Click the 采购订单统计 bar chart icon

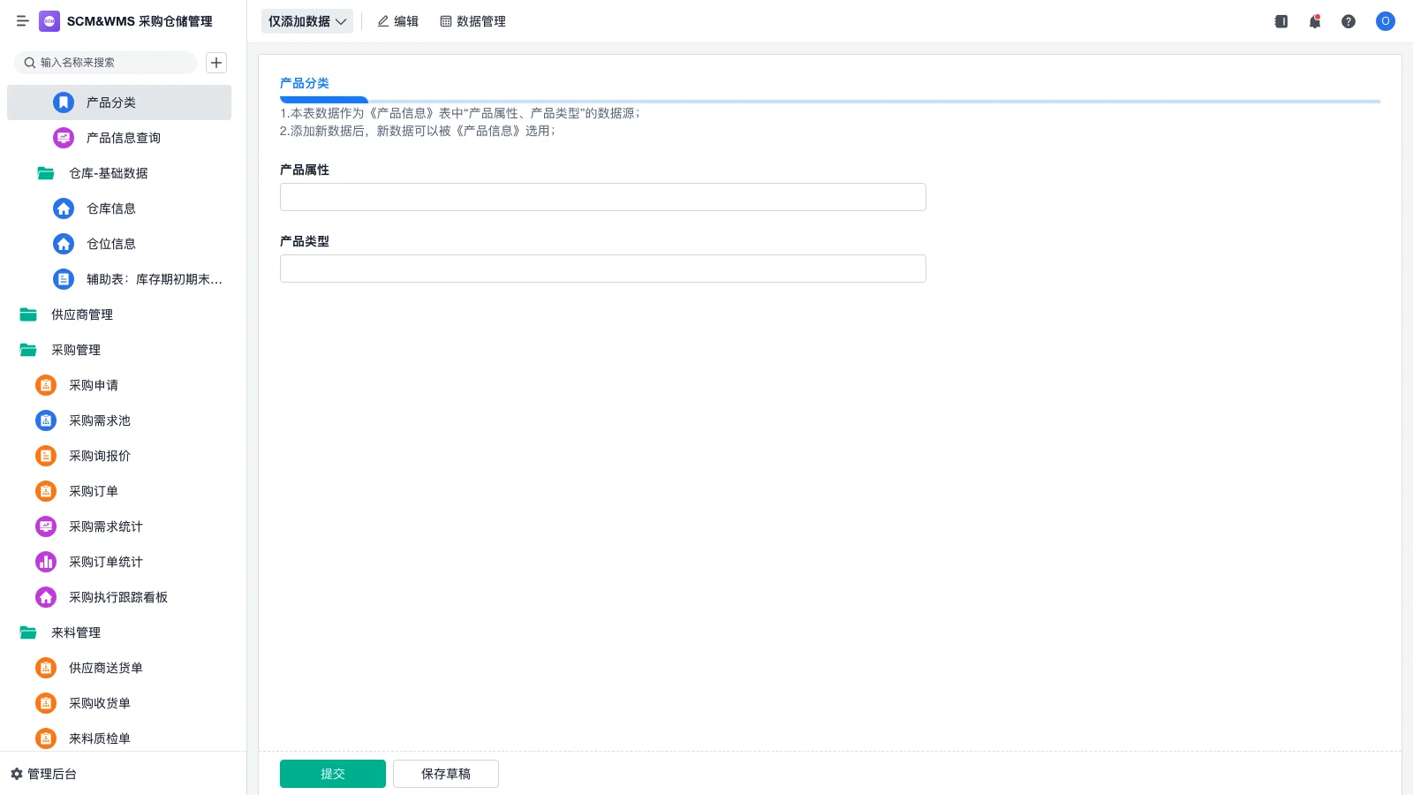pyautogui.click(x=46, y=562)
